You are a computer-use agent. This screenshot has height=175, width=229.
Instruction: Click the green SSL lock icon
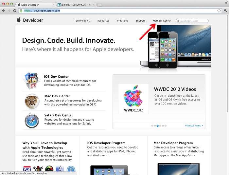[x=21, y=10]
